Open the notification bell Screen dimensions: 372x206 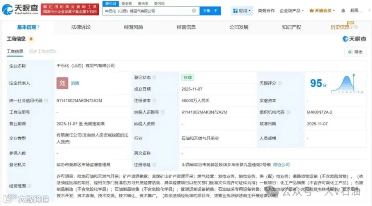click(343, 11)
